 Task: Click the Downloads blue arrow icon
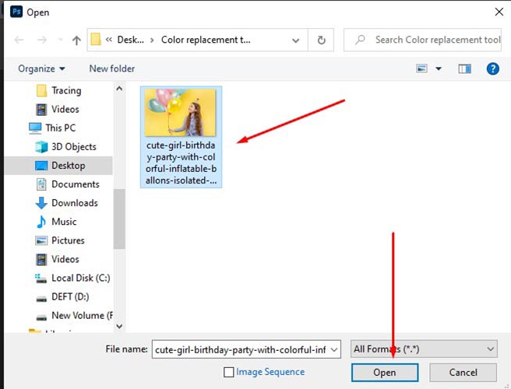pos(41,203)
